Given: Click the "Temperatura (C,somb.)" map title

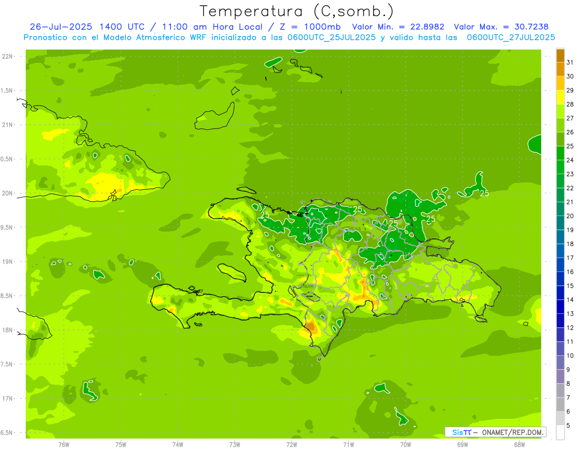Looking at the screenshot, I should tap(297, 11).
